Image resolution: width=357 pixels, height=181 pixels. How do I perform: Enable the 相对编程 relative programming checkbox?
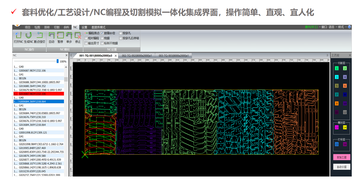[x=86, y=38]
